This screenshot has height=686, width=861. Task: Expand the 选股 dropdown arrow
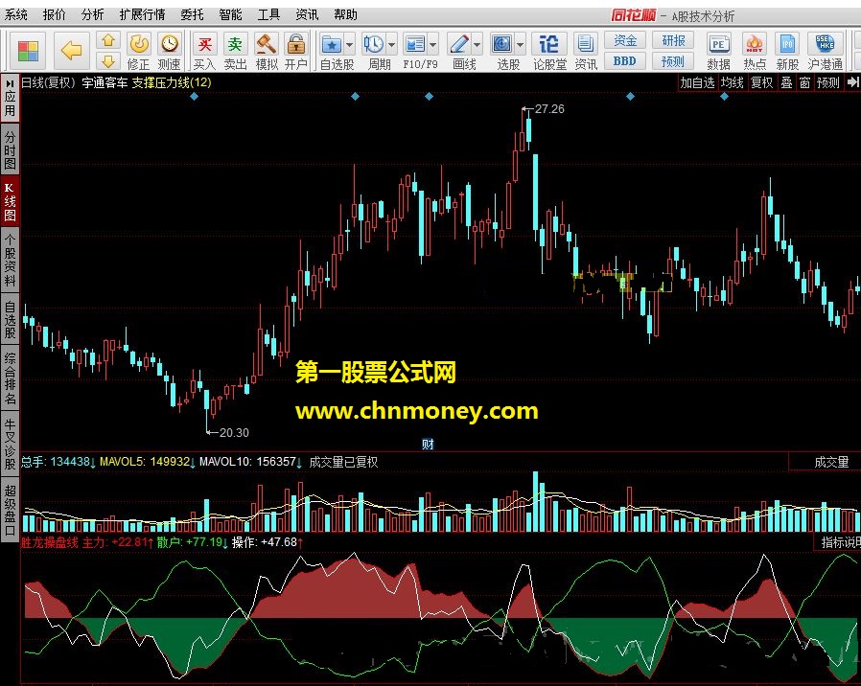point(520,45)
